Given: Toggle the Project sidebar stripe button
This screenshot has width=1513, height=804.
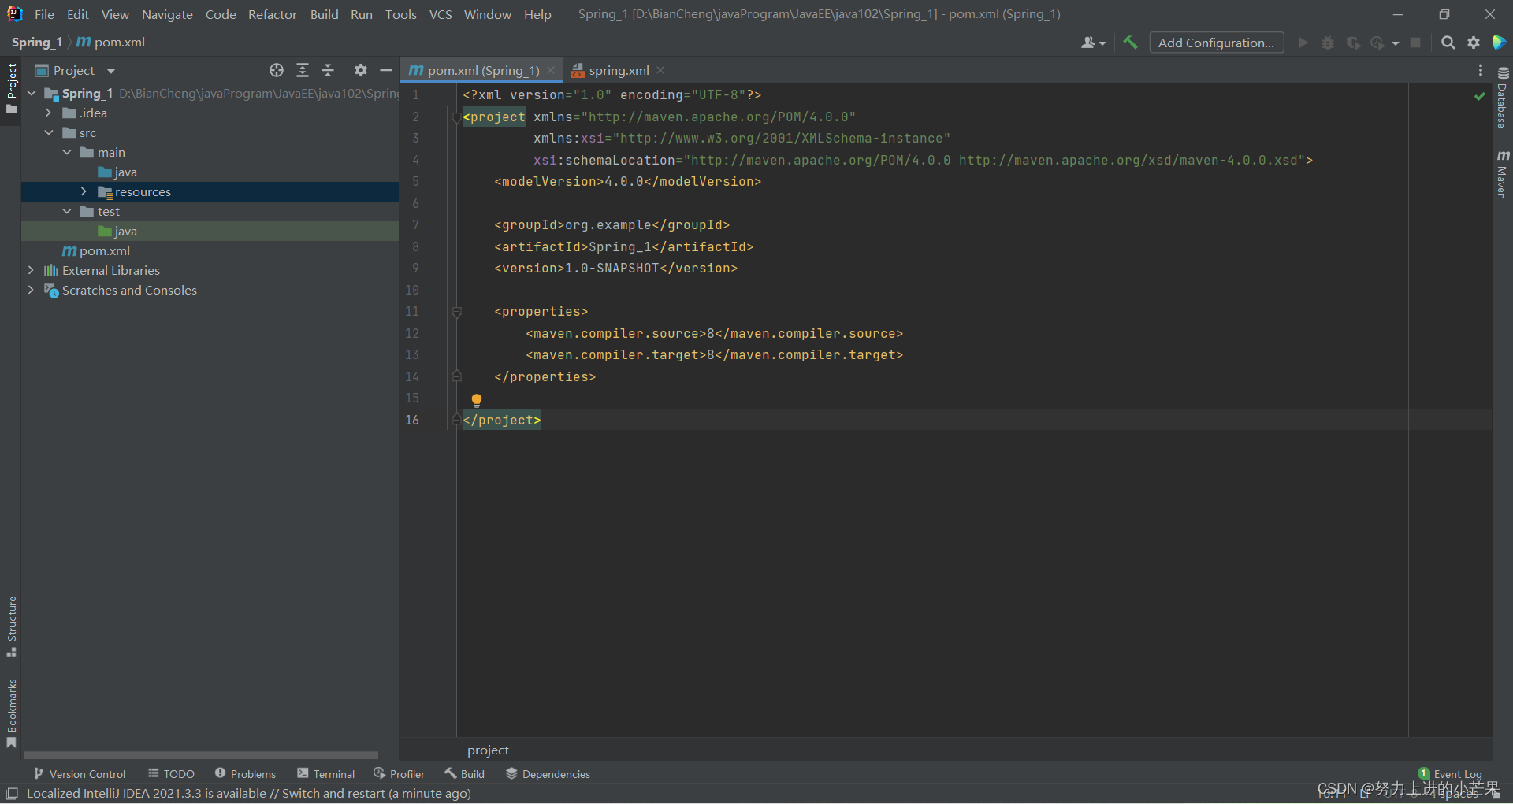Looking at the screenshot, I should pyautogui.click(x=11, y=88).
